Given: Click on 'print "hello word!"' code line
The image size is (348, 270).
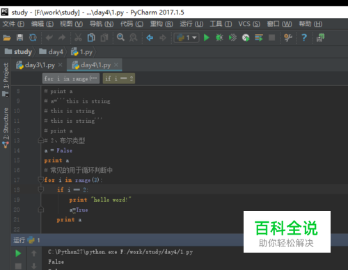Looking at the screenshot, I should [x=100, y=200].
